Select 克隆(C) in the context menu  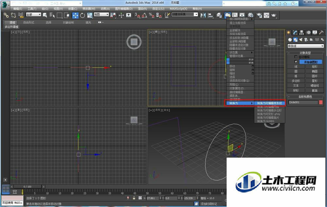pos(240,84)
